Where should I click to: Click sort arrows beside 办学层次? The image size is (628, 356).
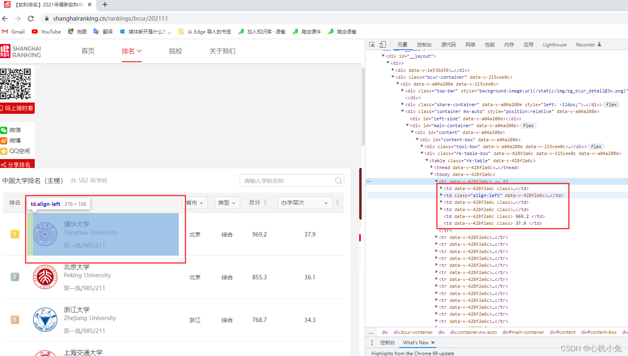point(337,203)
